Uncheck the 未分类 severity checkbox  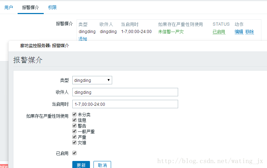(74, 114)
